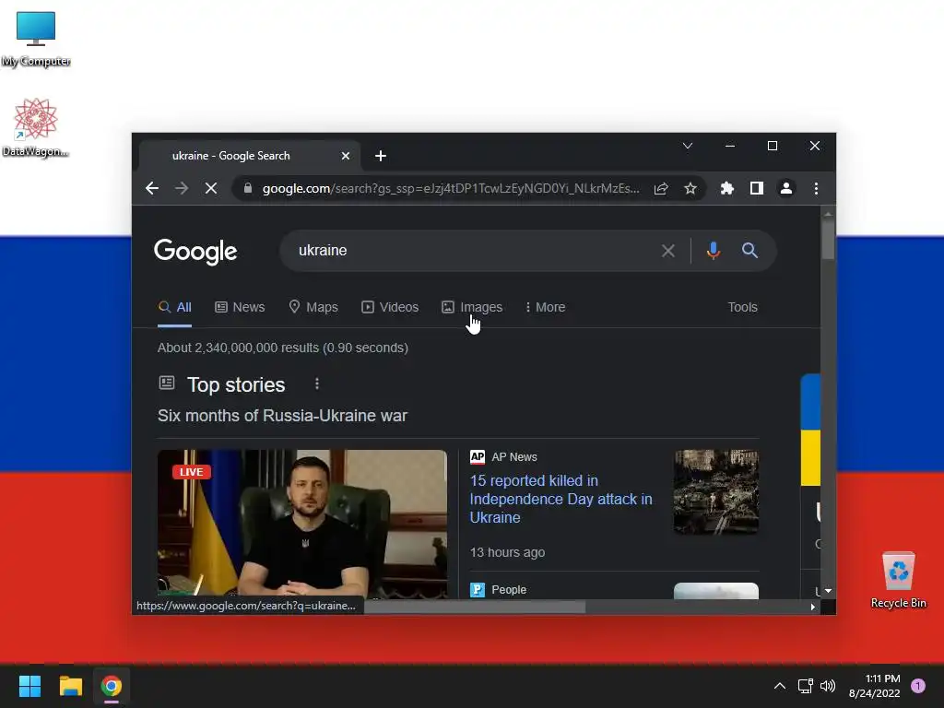Viewport: 944px width, 708px height.
Task: Stop loading the page with X button
Action: pos(211,188)
